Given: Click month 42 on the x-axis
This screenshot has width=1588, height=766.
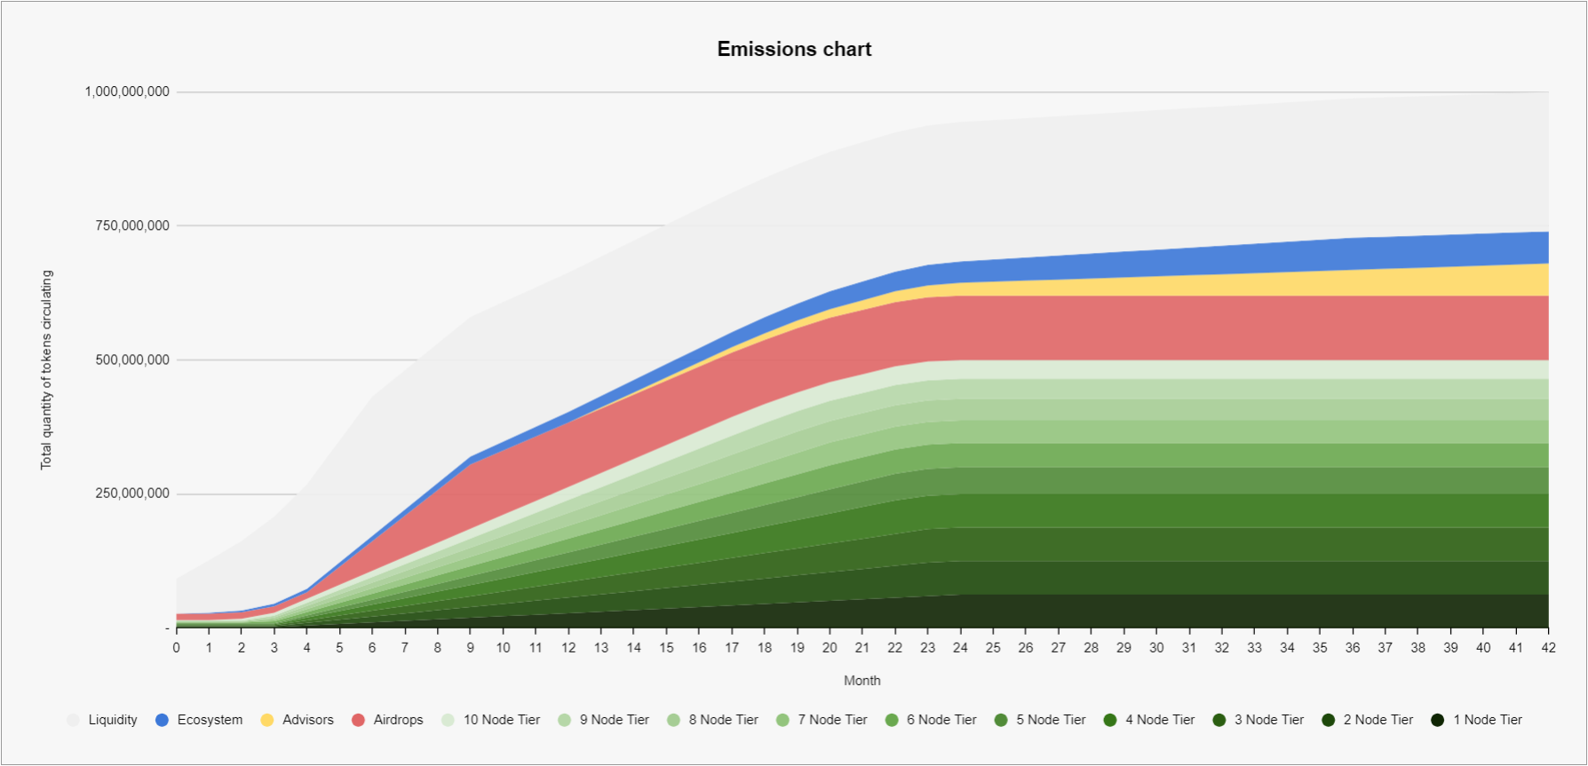Looking at the screenshot, I should pos(1548,648).
